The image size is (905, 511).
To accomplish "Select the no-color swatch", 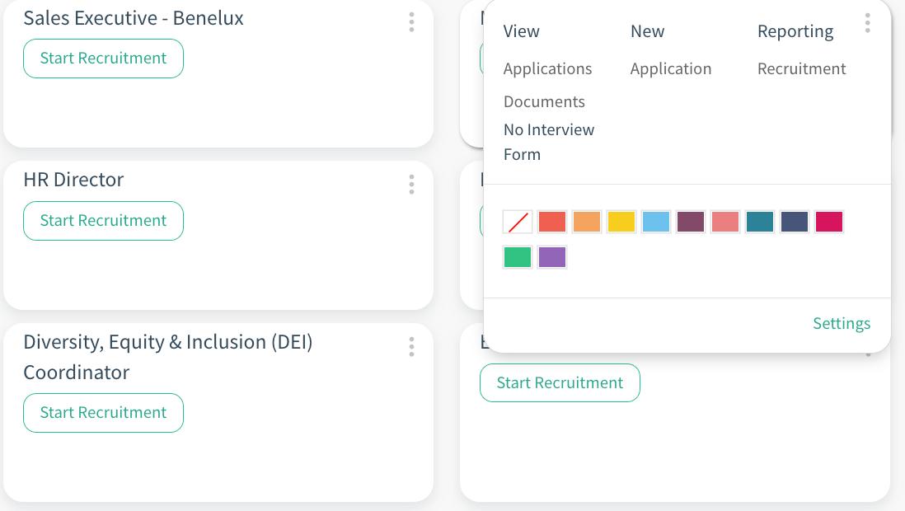I will 518,222.
